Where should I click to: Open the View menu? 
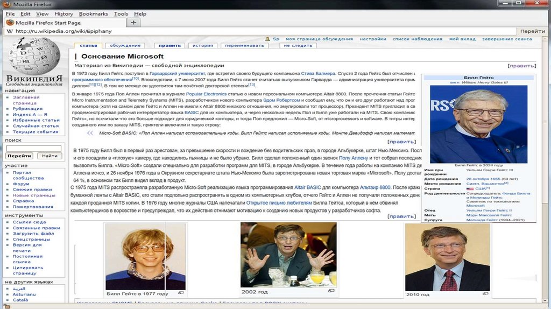tap(42, 13)
